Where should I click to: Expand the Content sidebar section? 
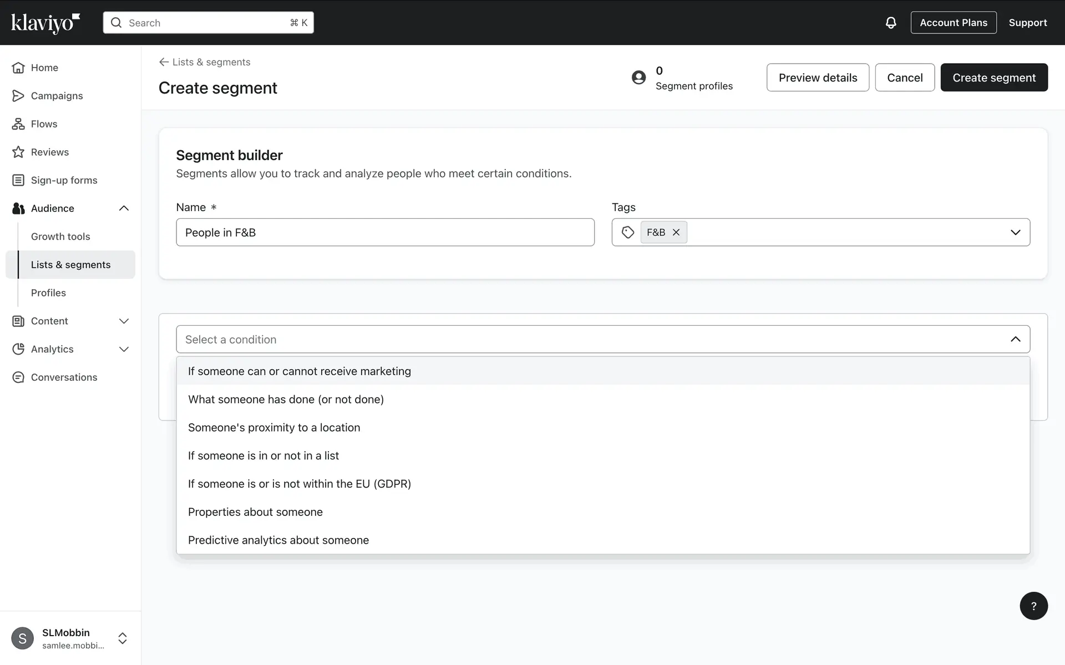124,321
